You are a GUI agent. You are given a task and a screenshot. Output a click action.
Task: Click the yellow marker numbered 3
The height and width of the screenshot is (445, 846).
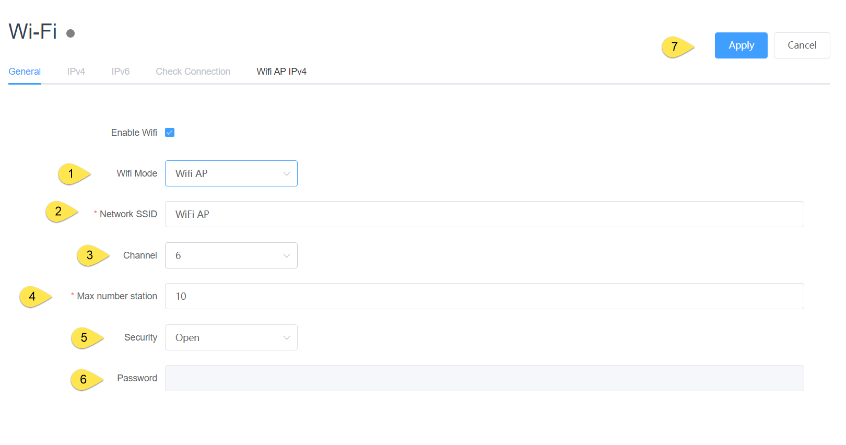(90, 255)
